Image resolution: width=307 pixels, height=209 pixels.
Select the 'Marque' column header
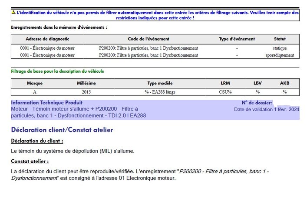coord(35,83)
